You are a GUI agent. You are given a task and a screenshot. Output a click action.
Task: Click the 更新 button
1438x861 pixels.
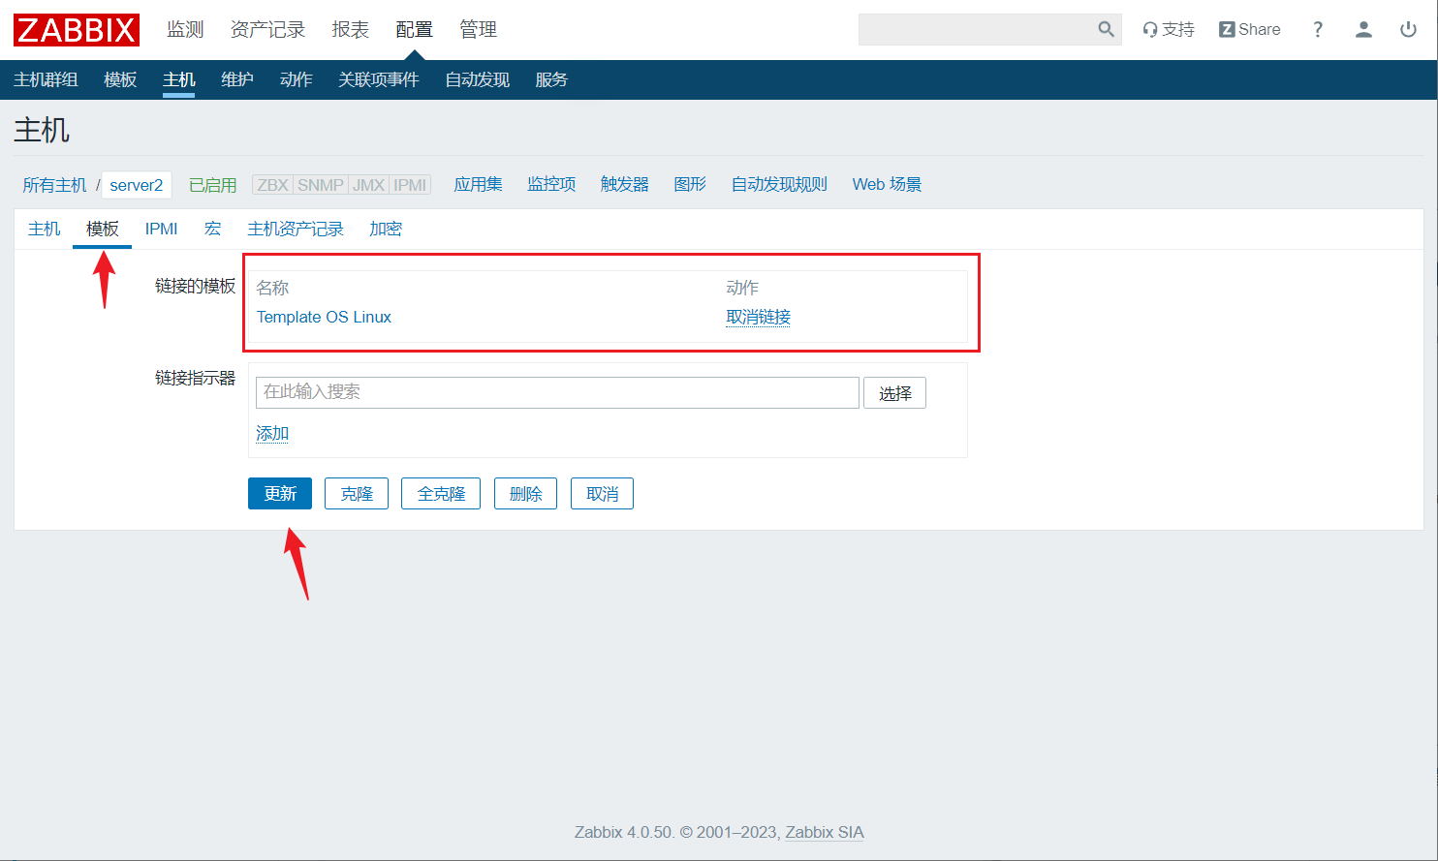(280, 494)
